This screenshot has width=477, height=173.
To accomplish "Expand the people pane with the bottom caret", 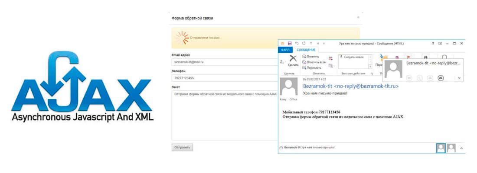I will pyautogui.click(x=461, y=148).
